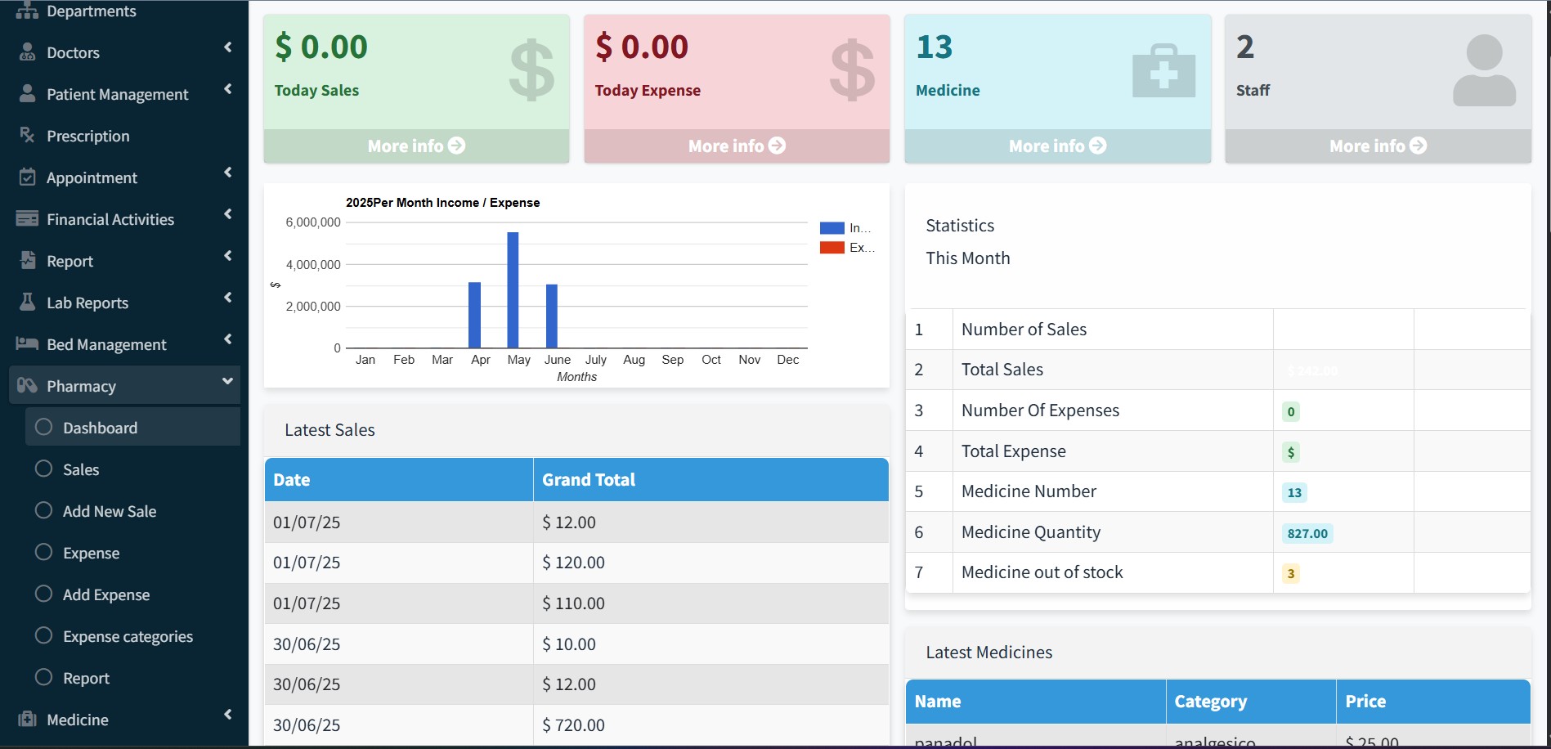1551x749 pixels.
Task: Click the Pharmacy pills icon
Action: (x=27, y=386)
